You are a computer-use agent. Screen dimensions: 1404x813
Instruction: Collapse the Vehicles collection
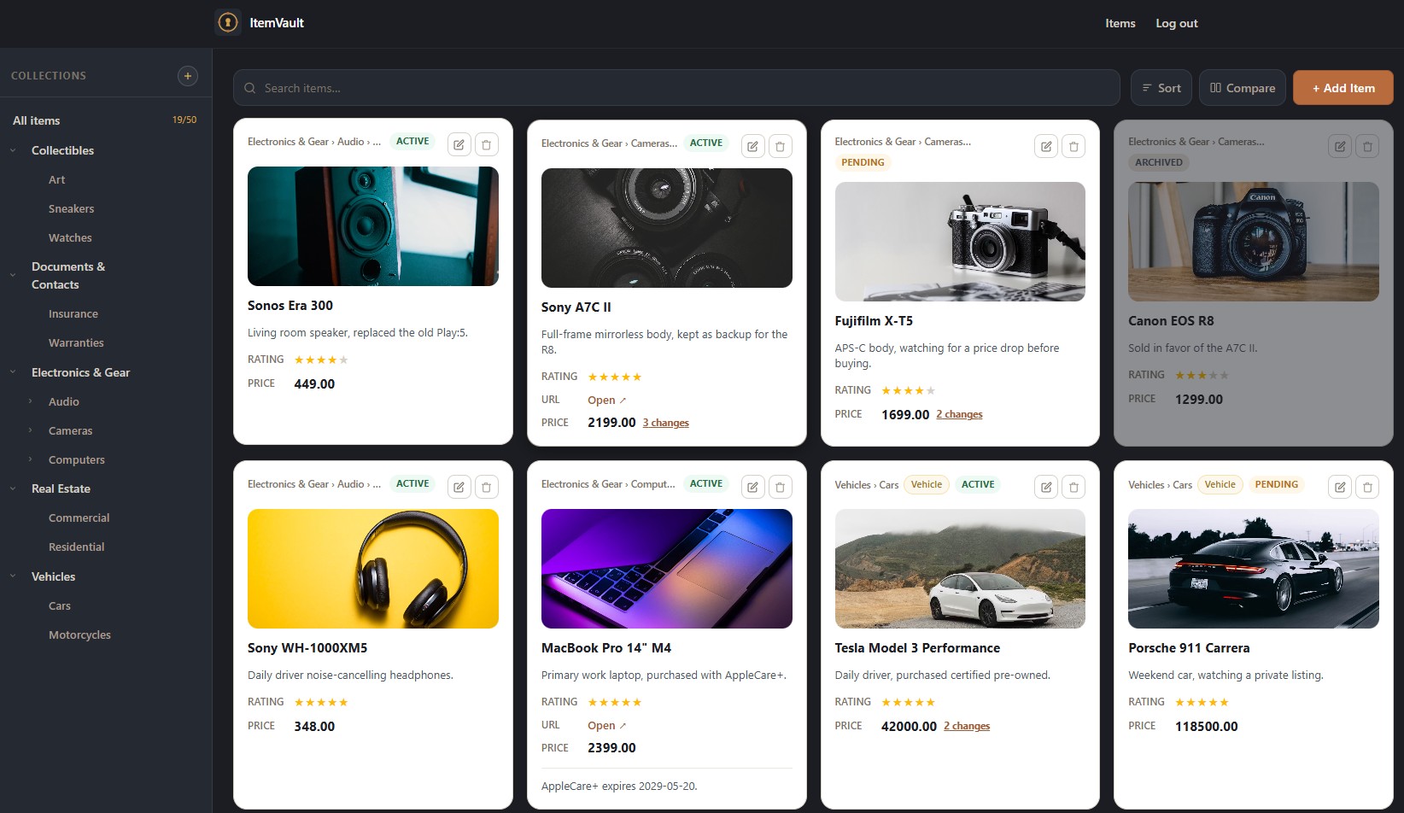(x=13, y=576)
